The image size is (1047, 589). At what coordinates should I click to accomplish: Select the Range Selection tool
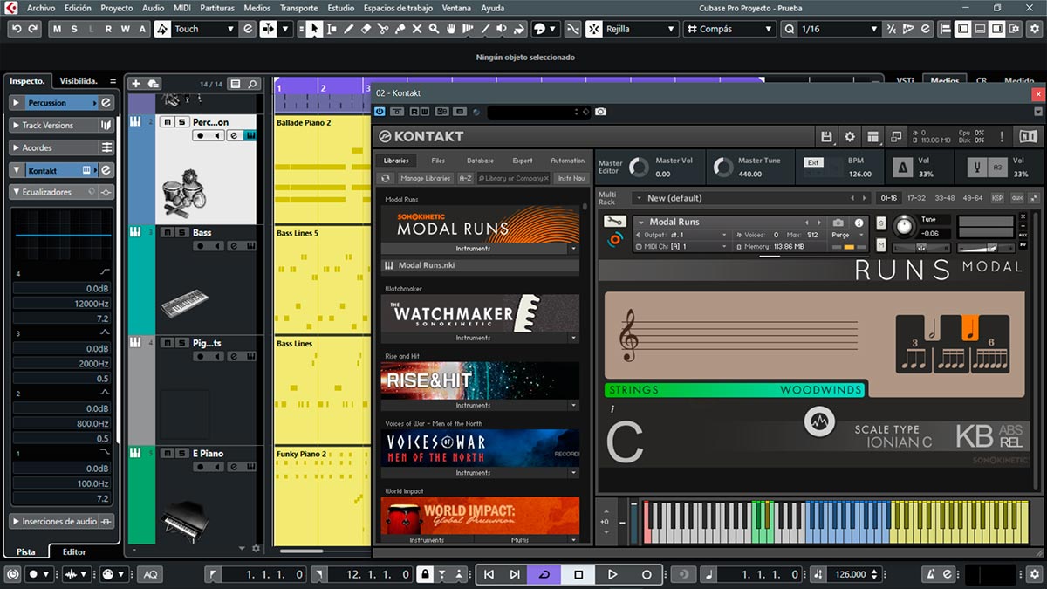[x=332, y=29]
